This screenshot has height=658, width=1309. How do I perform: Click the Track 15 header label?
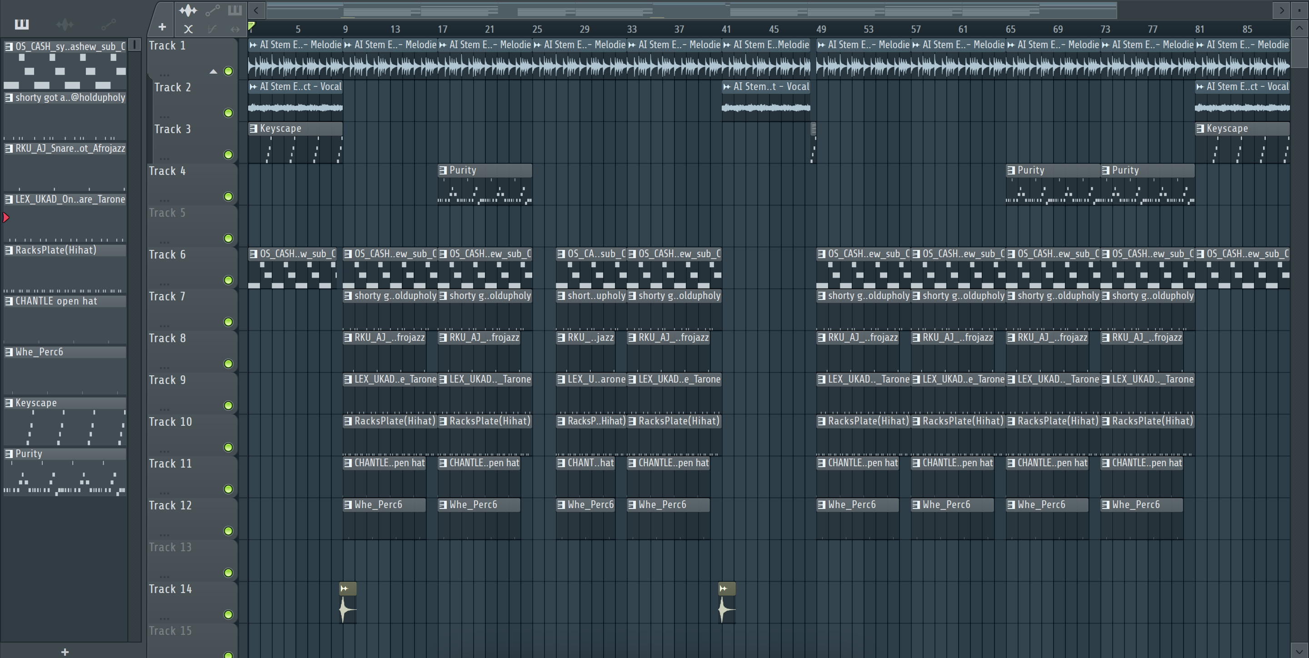coord(170,631)
